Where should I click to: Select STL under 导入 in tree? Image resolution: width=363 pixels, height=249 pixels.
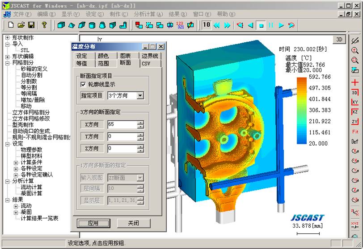[25, 50]
